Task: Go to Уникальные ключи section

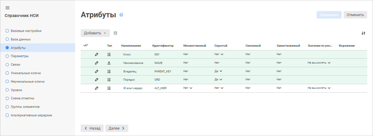Action: coord(26,73)
